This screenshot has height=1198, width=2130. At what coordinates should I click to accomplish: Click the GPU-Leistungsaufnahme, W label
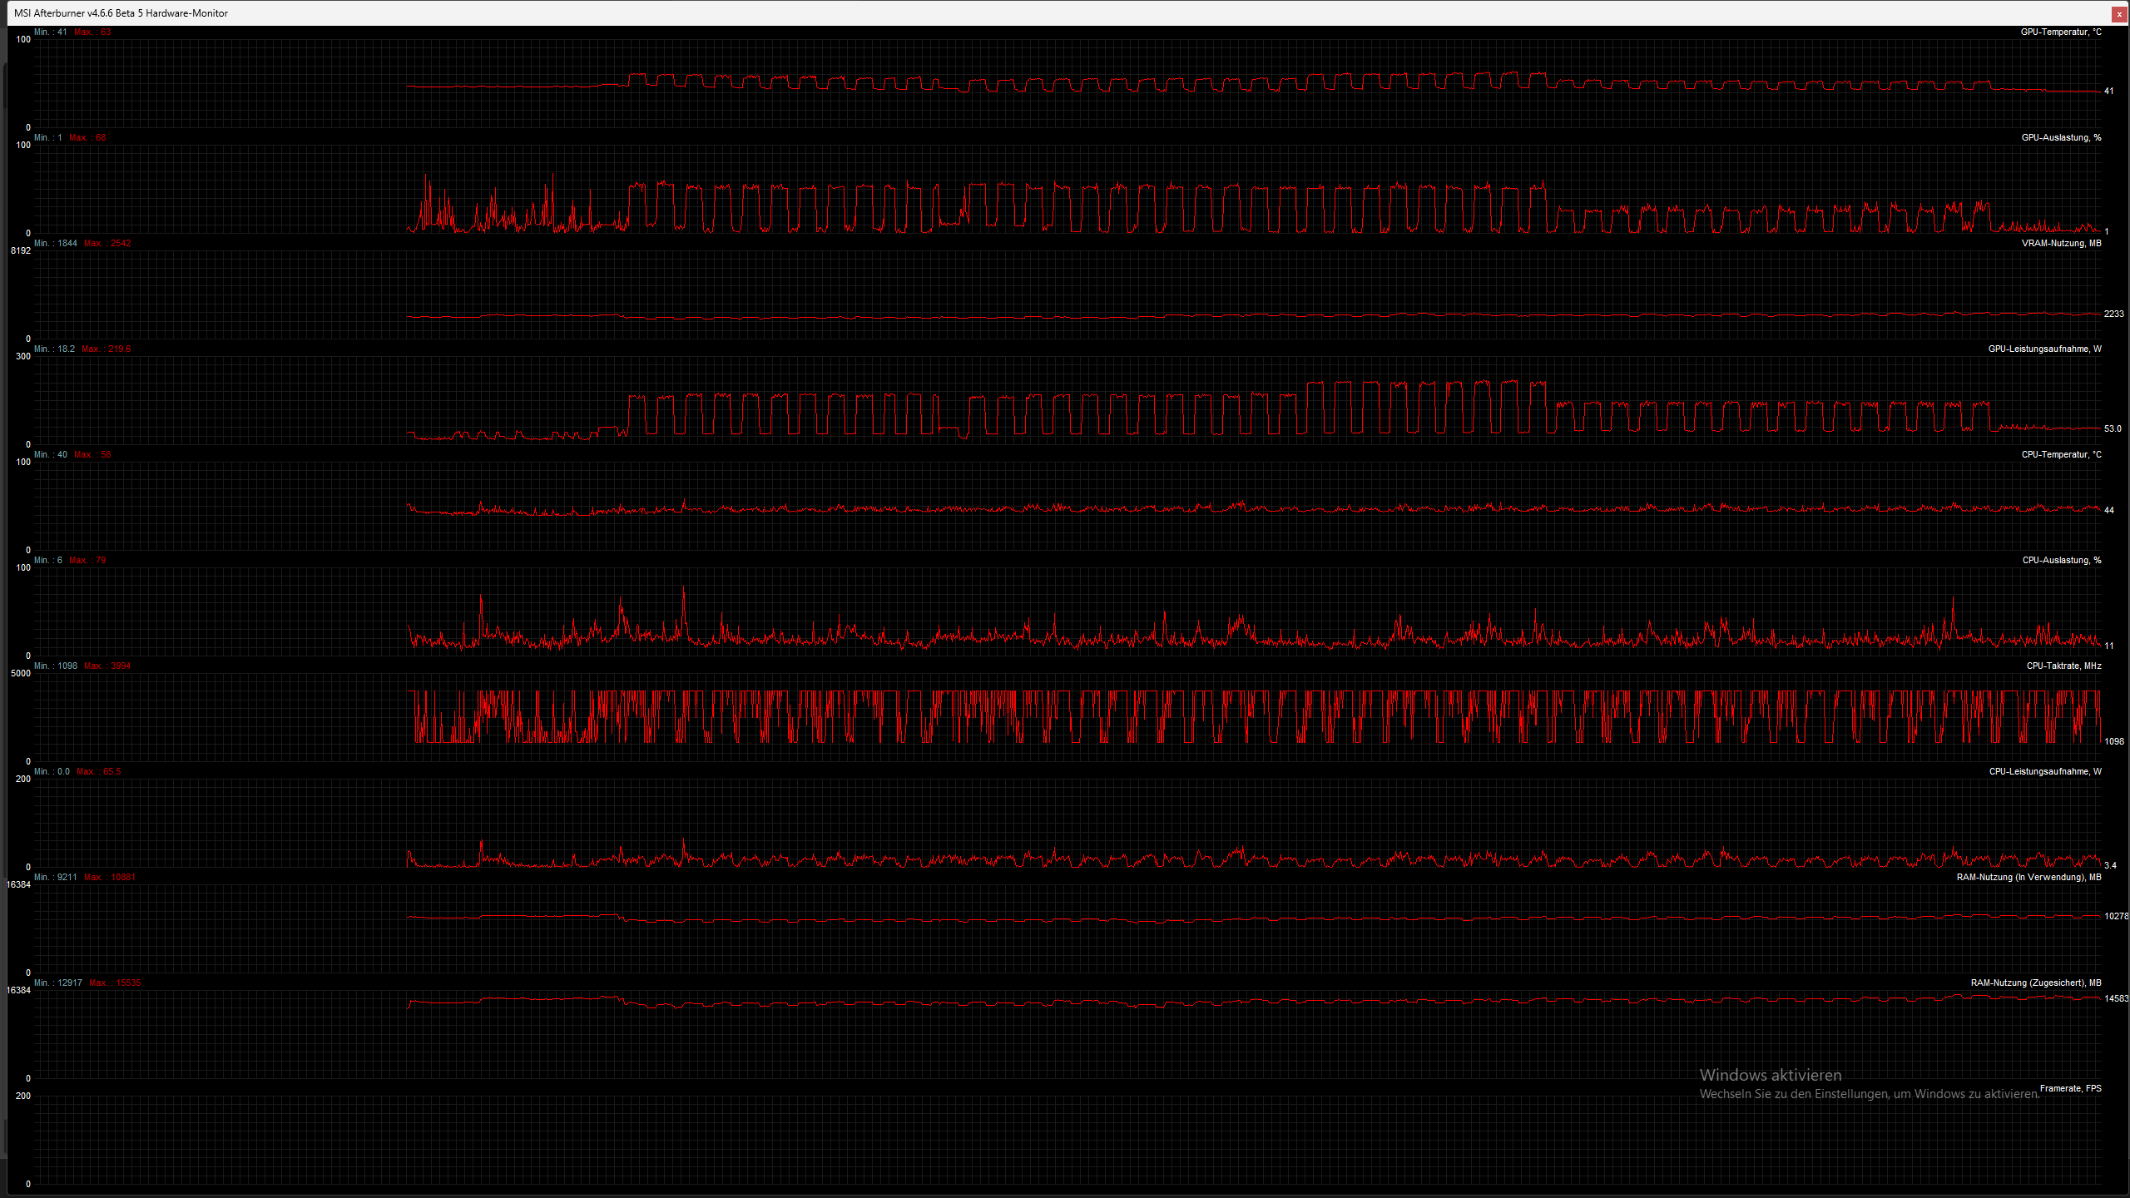(2044, 349)
